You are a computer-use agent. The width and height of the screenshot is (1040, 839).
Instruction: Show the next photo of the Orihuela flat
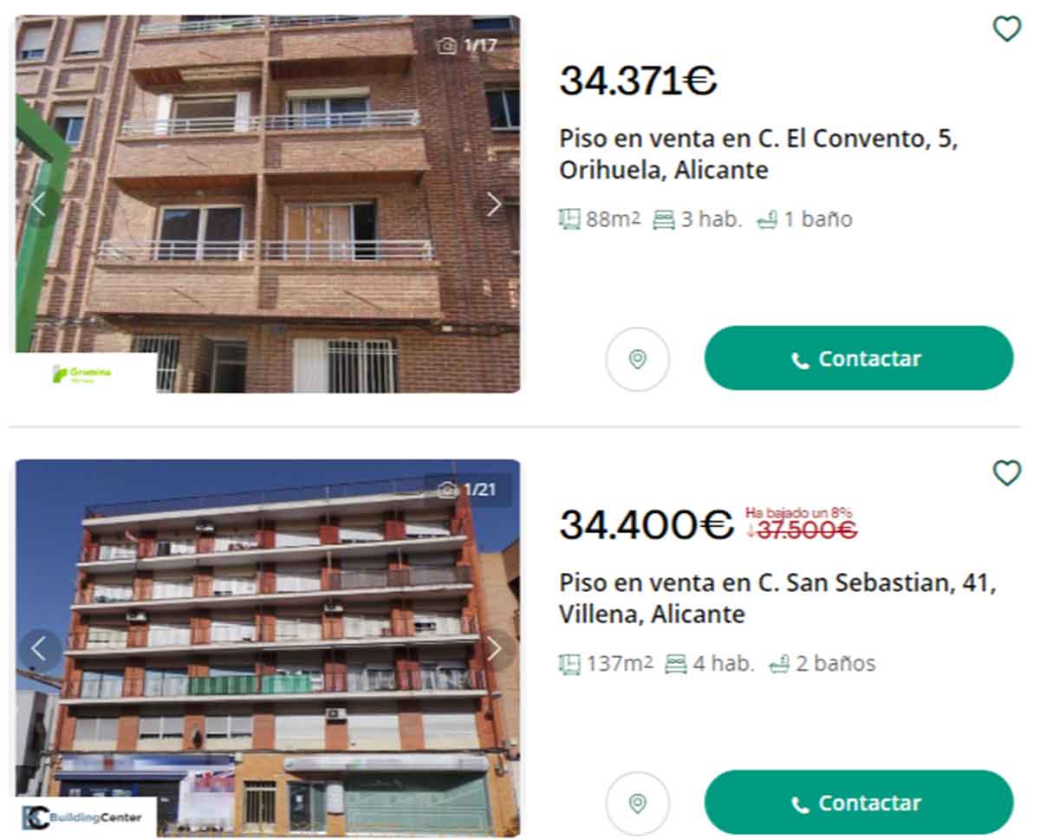coord(493,205)
